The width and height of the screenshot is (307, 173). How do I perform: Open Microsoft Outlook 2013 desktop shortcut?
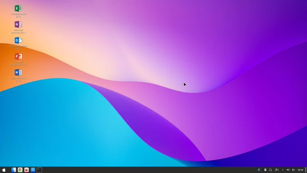(18, 43)
